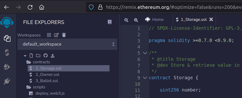
Task: Click the site security padlock icon
Action: [x=100, y=7]
